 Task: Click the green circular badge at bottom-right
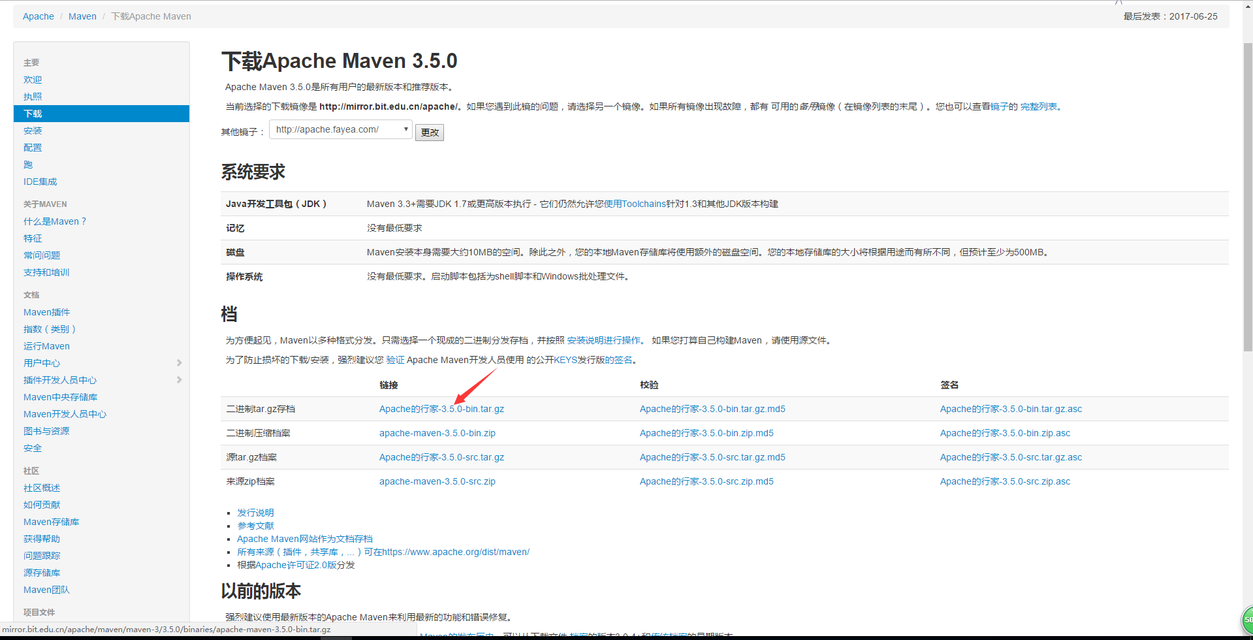click(x=1246, y=620)
